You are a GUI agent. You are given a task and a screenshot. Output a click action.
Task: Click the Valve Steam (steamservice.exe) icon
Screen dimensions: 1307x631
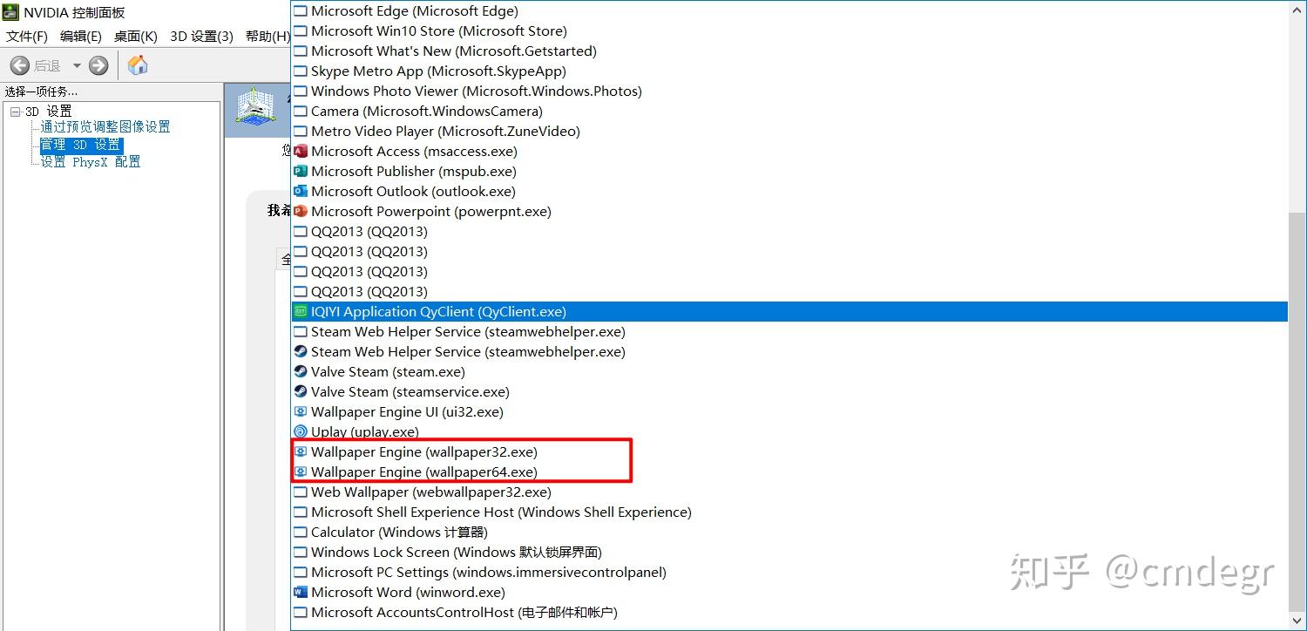click(301, 392)
